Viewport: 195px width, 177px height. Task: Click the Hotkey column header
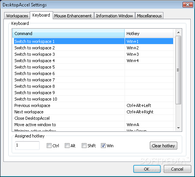(x=149, y=34)
